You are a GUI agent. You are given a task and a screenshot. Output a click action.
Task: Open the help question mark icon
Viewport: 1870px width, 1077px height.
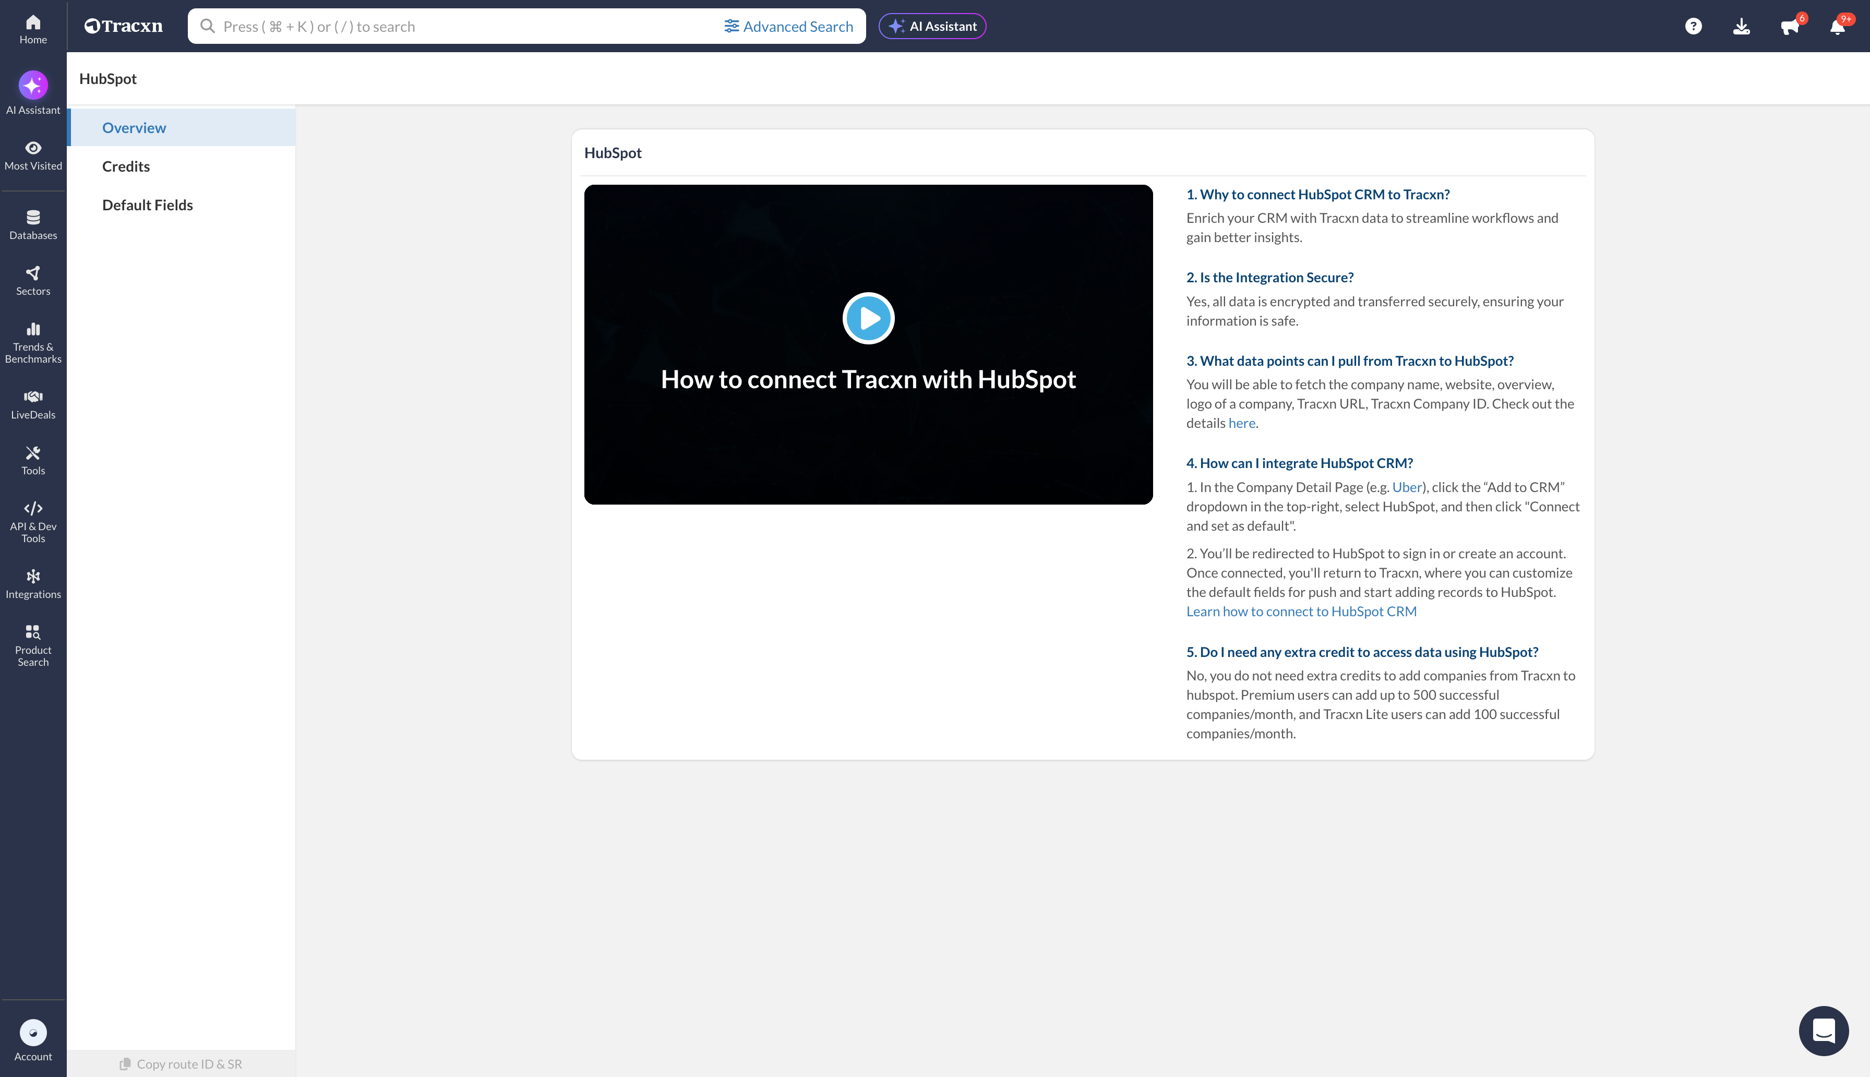click(x=1693, y=26)
